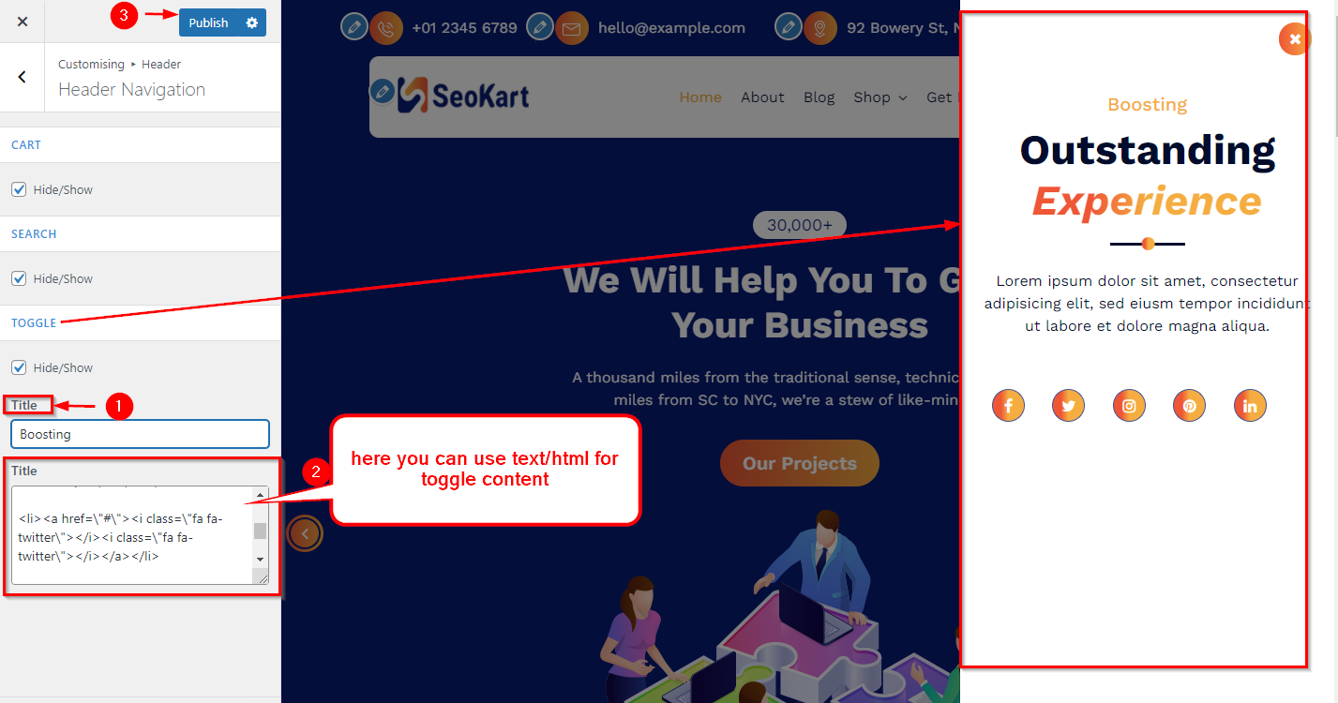
Task: Toggle the Search Hide/Show checkbox
Action: click(x=19, y=278)
